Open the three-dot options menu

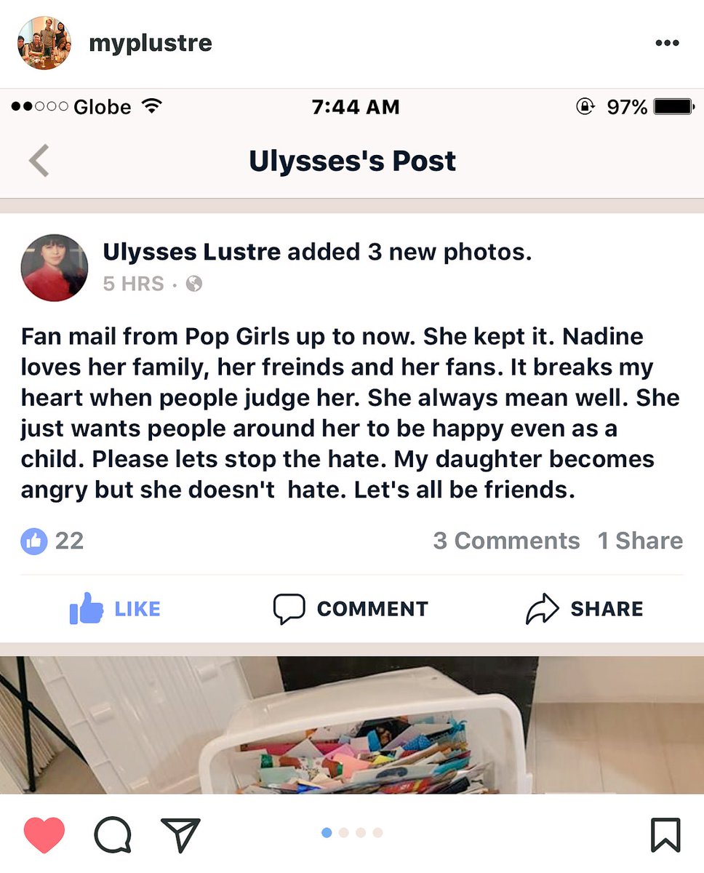tap(667, 43)
